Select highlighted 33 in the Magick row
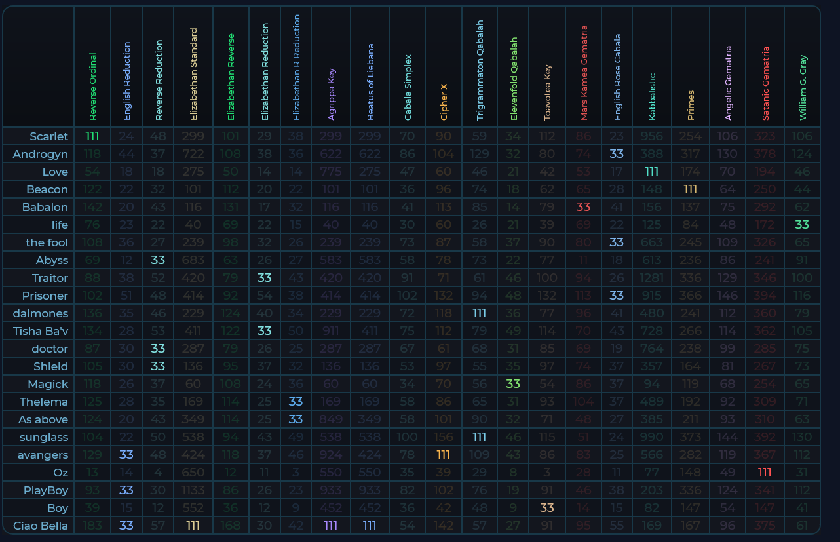 click(513, 383)
